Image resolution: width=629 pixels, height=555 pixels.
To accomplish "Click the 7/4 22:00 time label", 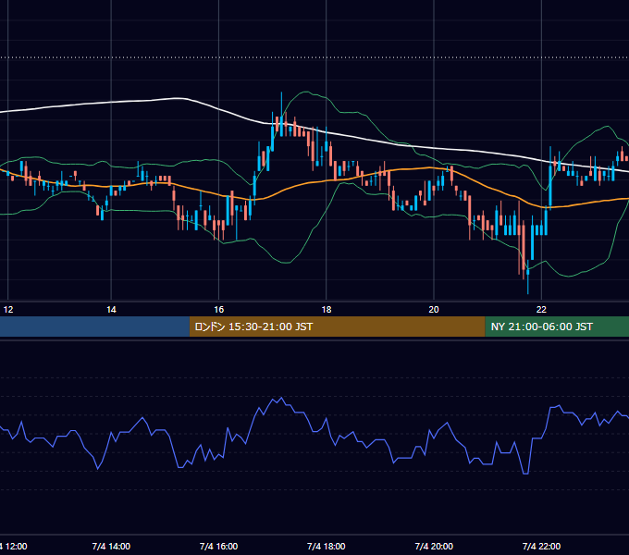I will [541, 546].
